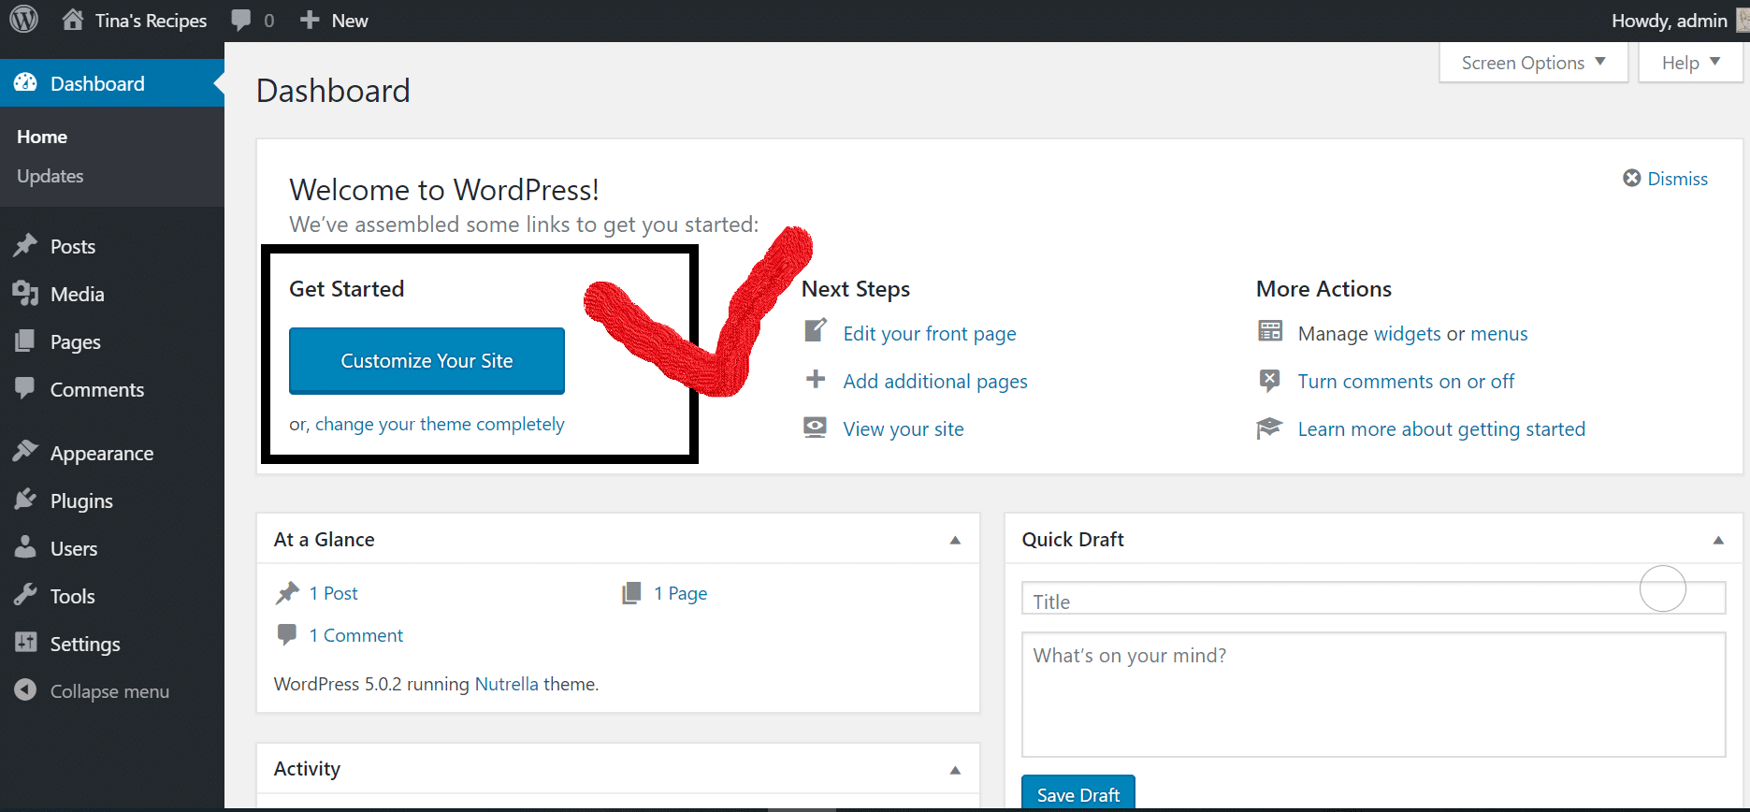Click the WordPress logo icon
The height and width of the screenshot is (812, 1750).
point(23,20)
